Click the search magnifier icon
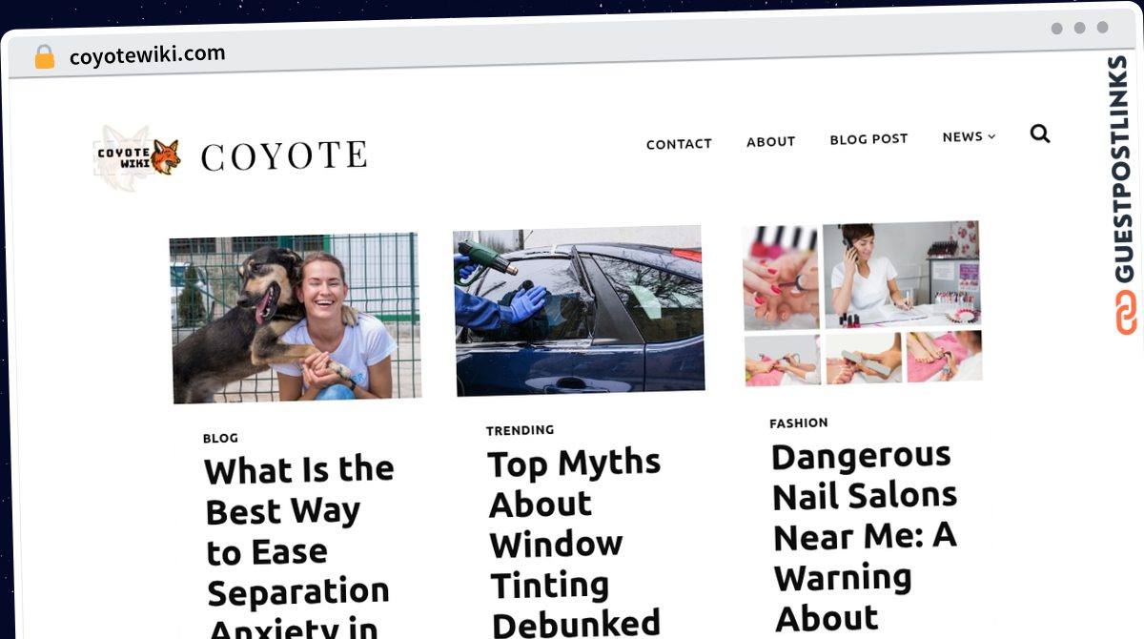The image size is (1144, 639). tap(1040, 134)
